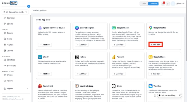Click the Media App Store breadcrumb
The image size is (187, 102).
pyautogui.click(x=40, y=11)
